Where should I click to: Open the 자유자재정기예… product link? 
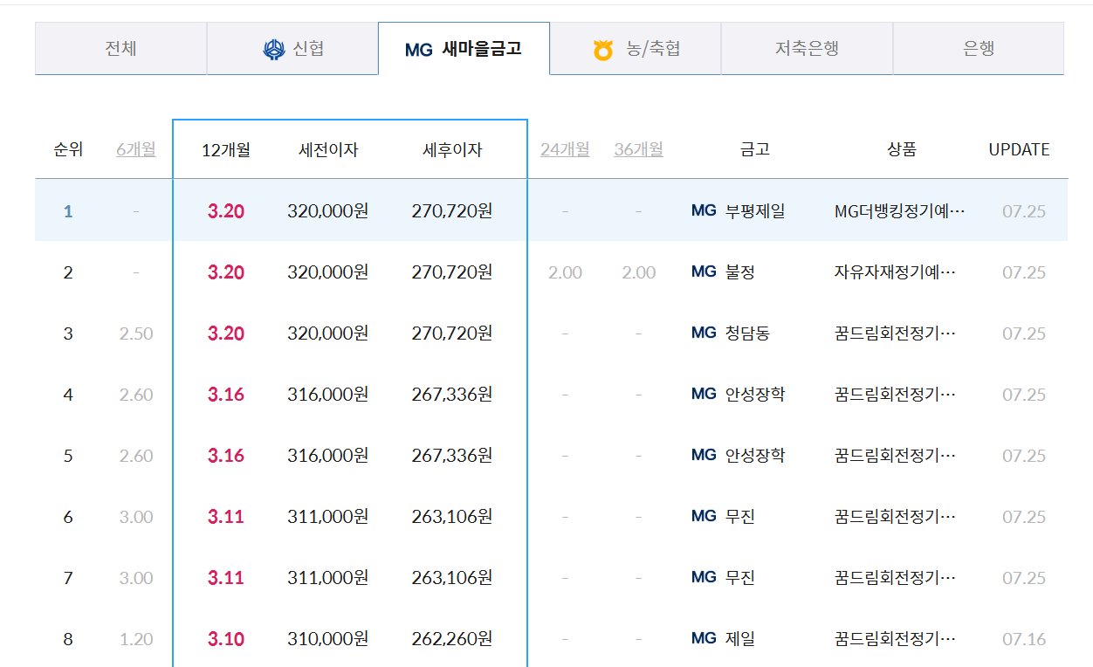coord(896,272)
